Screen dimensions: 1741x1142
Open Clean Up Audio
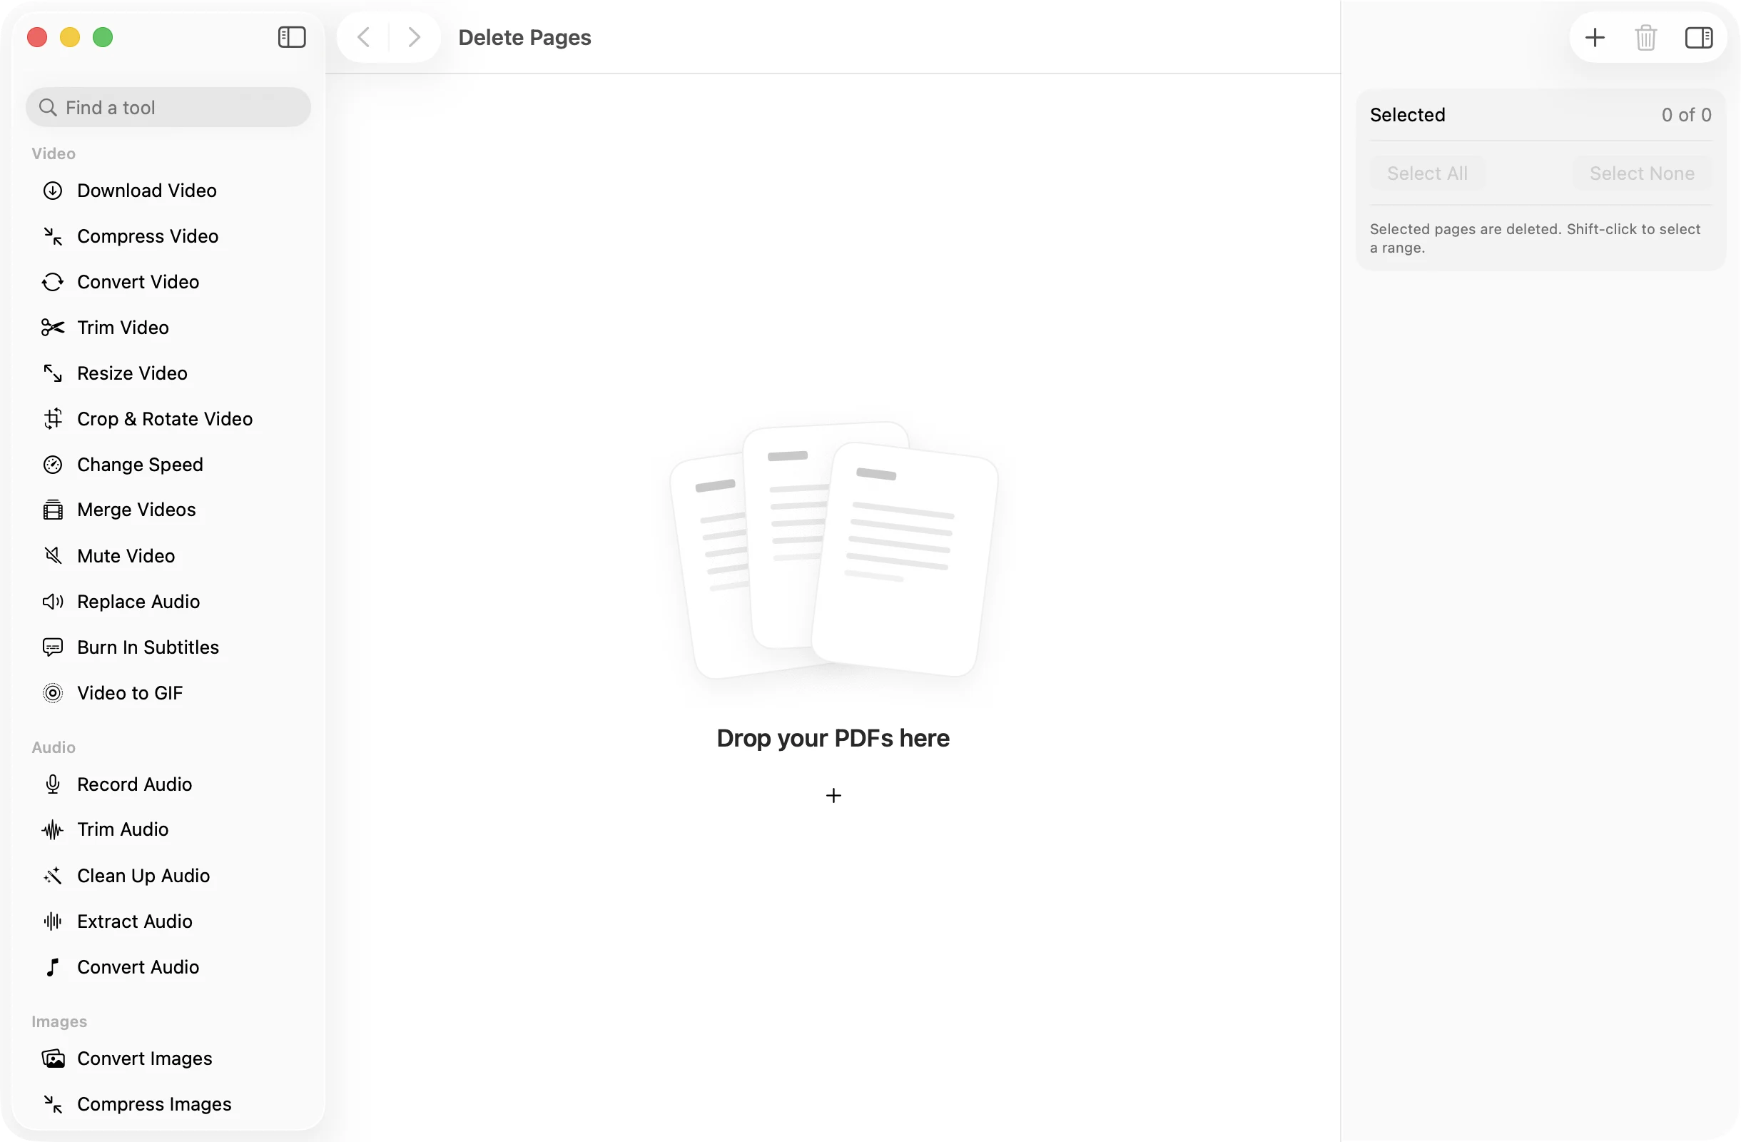coord(168,876)
